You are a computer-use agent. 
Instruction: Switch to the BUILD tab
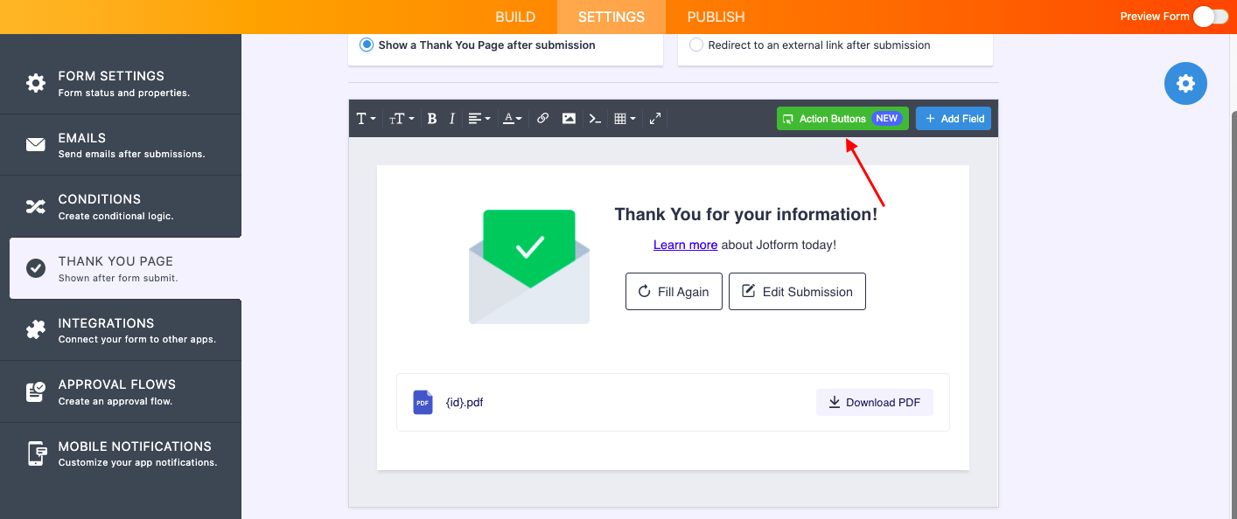pyautogui.click(x=515, y=17)
